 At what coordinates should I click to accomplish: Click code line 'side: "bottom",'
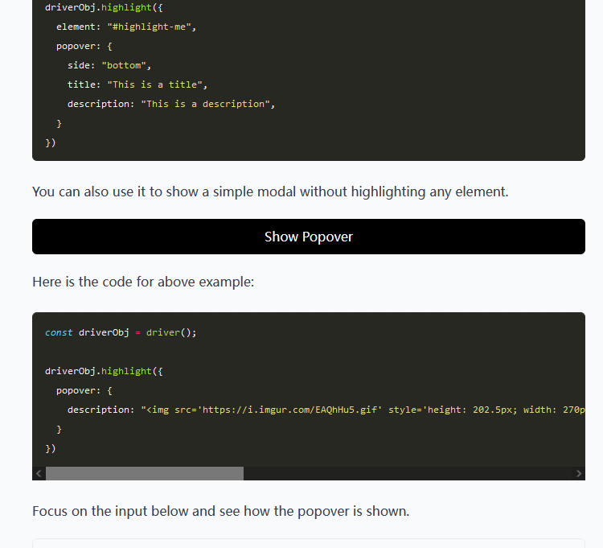click(x=109, y=65)
